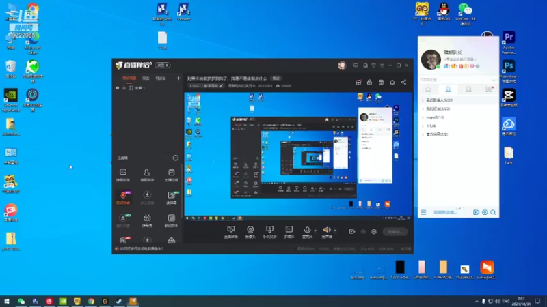The height and width of the screenshot is (307, 547).
Task: Mute the microphone in streaming toolbar
Action: tap(307, 232)
